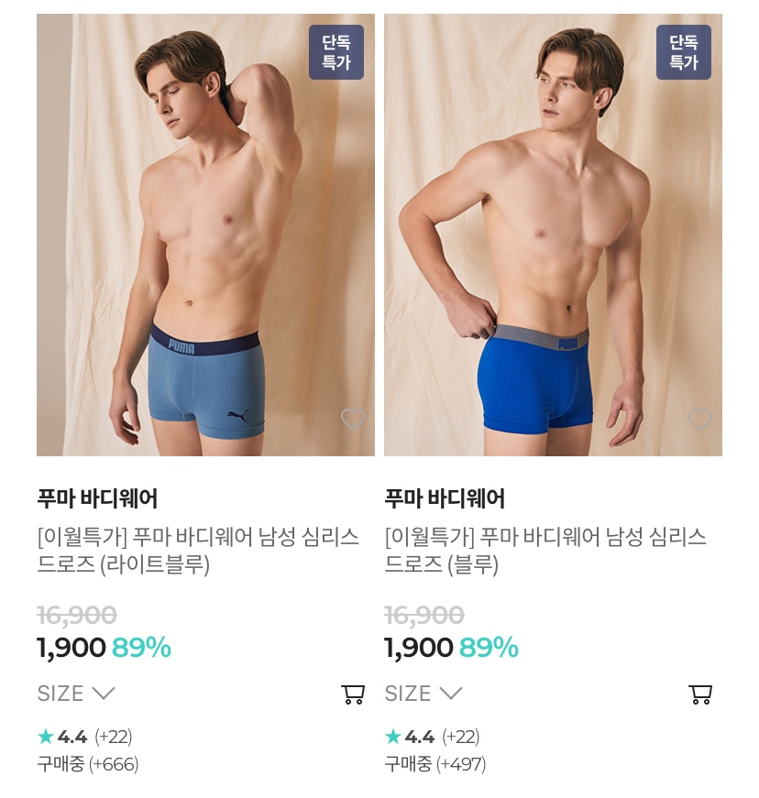Select the 89% discount on blue item
The height and width of the screenshot is (798, 759).
coord(489,648)
